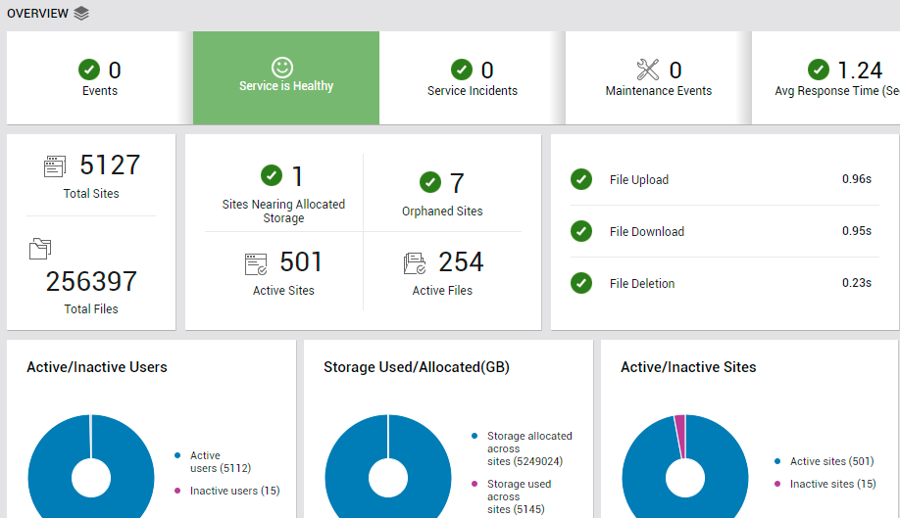Image resolution: width=900 pixels, height=518 pixels.
Task: Click the pink Inactive users legend dot
Action: point(177,491)
